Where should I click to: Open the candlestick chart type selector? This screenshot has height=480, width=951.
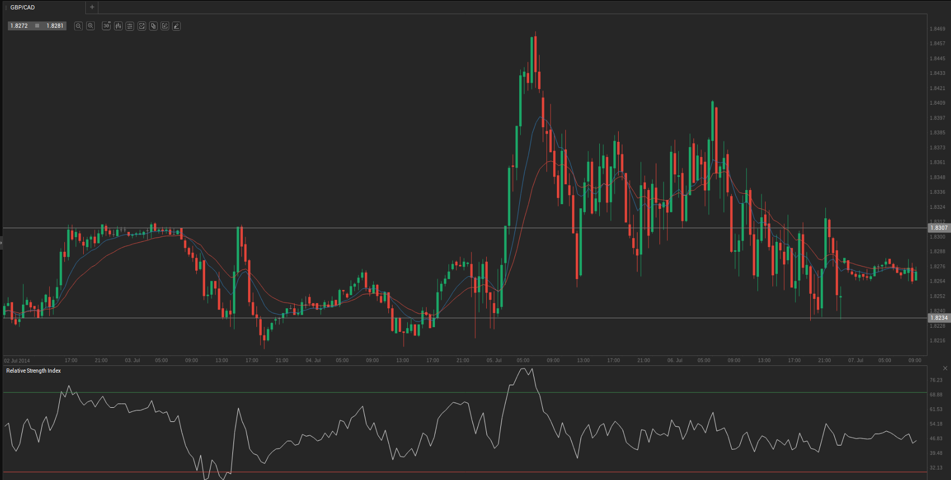click(118, 26)
